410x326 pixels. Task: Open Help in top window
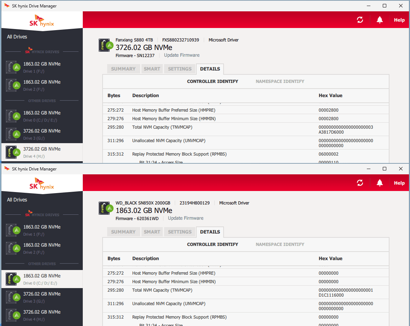point(399,20)
